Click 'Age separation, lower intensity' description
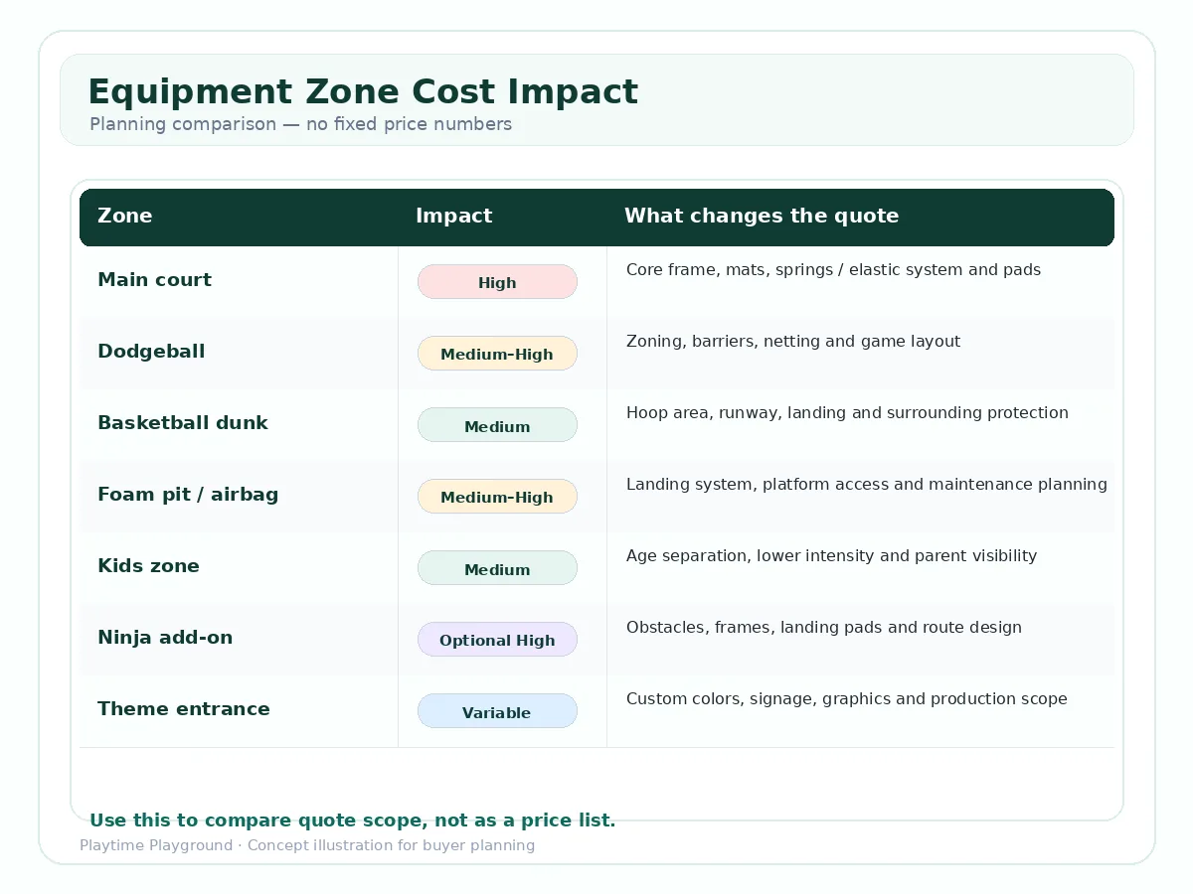The height and width of the screenshot is (894, 1193). [831, 555]
